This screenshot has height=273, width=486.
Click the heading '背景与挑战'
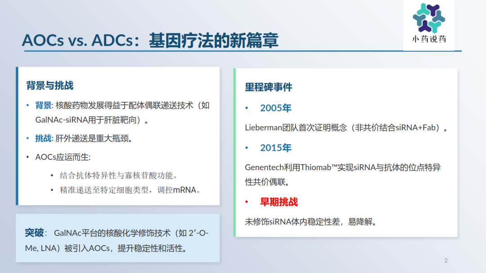click(50, 85)
